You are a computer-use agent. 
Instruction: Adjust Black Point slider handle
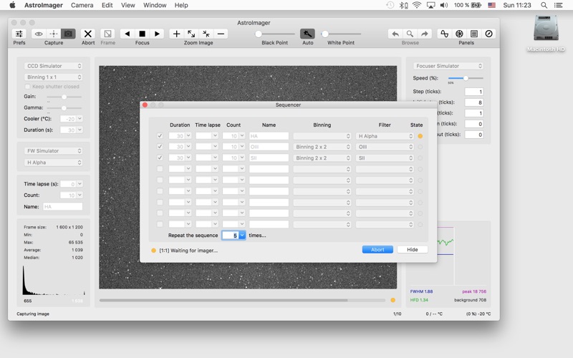259,34
